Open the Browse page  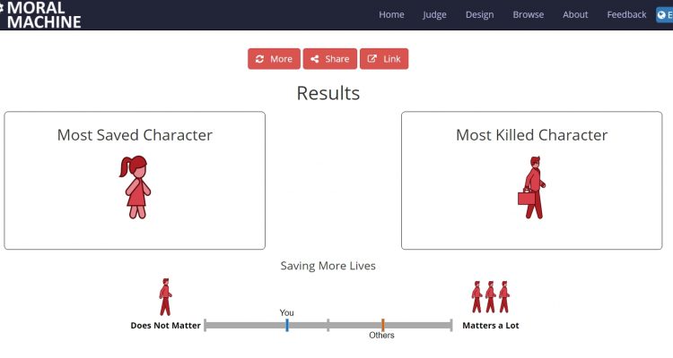pyautogui.click(x=528, y=14)
